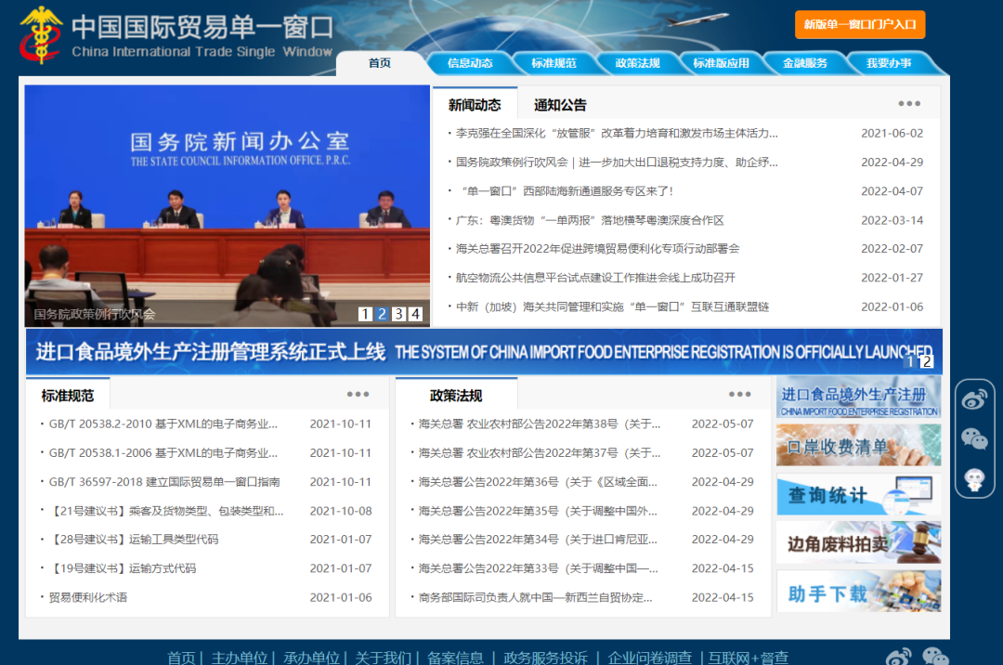Open the 金融服务 navigation menu
The width and height of the screenshot is (1003, 665).
click(x=804, y=62)
